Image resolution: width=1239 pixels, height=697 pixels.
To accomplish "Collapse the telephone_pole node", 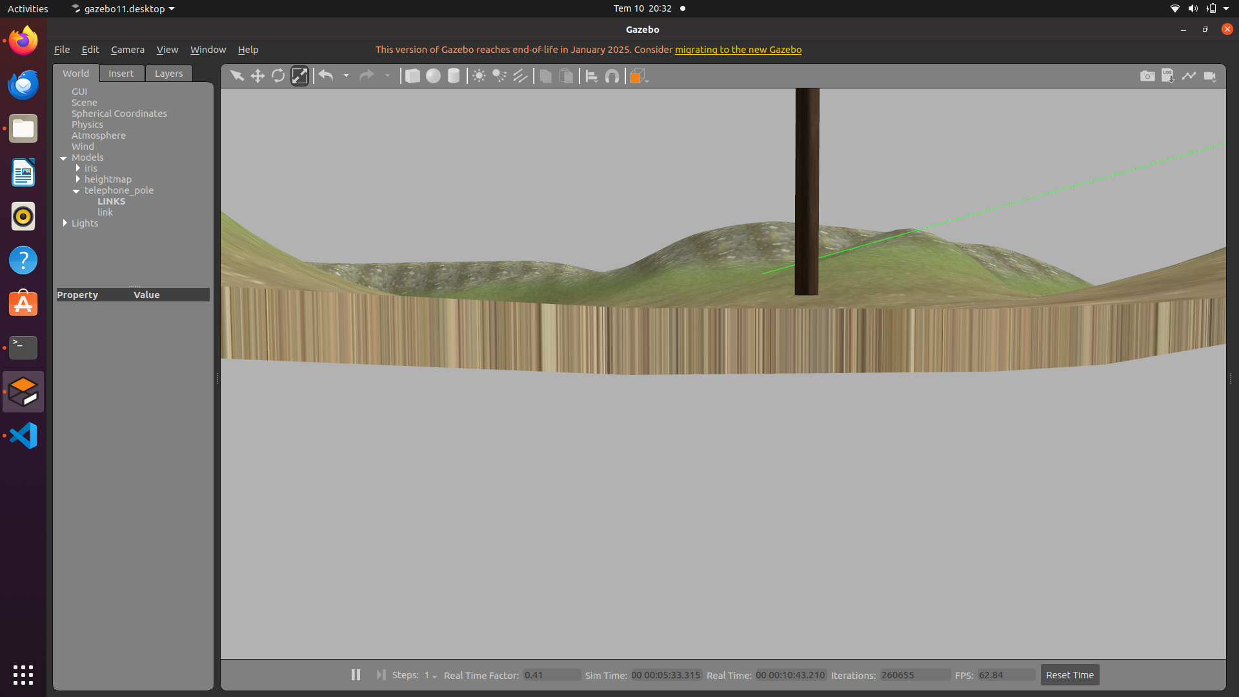I will (76, 191).
